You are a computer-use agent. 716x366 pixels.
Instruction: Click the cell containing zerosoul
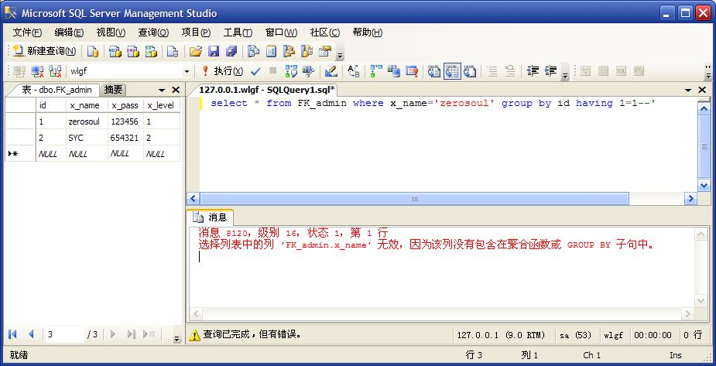pos(87,121)
